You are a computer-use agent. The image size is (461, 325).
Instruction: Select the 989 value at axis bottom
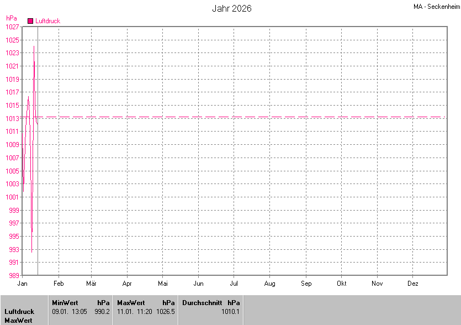pyautogui.click(x=14, y=275)
